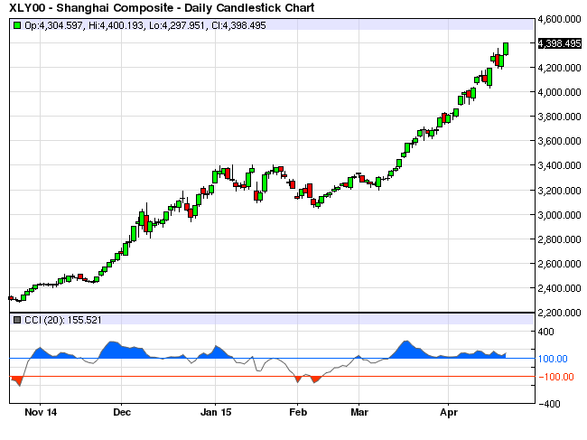The width and height of the screenshot is (587, 440).
Task: Click the Apr date label
Action: tap(449, 412)
